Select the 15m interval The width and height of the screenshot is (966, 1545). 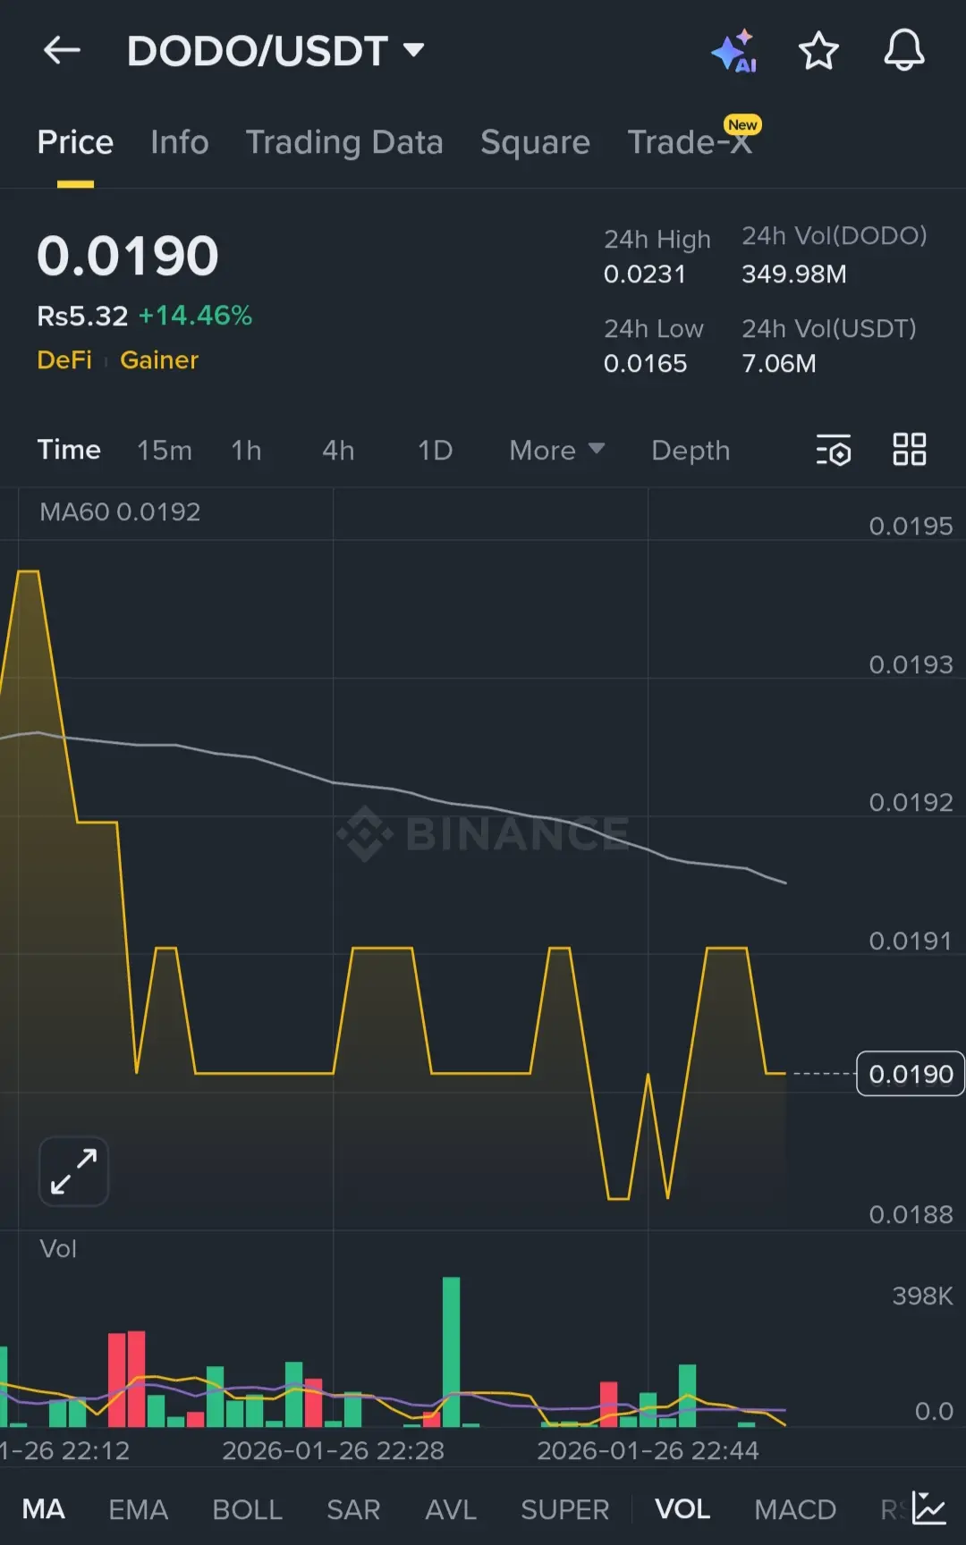tap(165, 450)
